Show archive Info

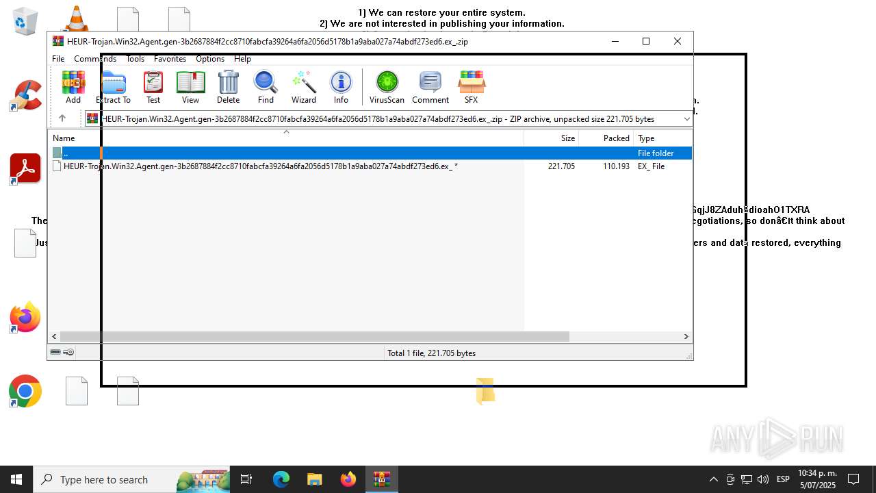click(341, 87)
